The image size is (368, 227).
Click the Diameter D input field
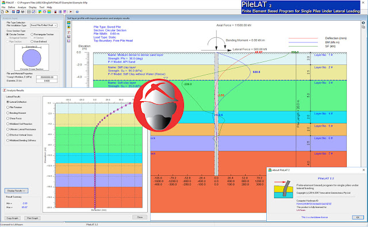coord(47,80)
